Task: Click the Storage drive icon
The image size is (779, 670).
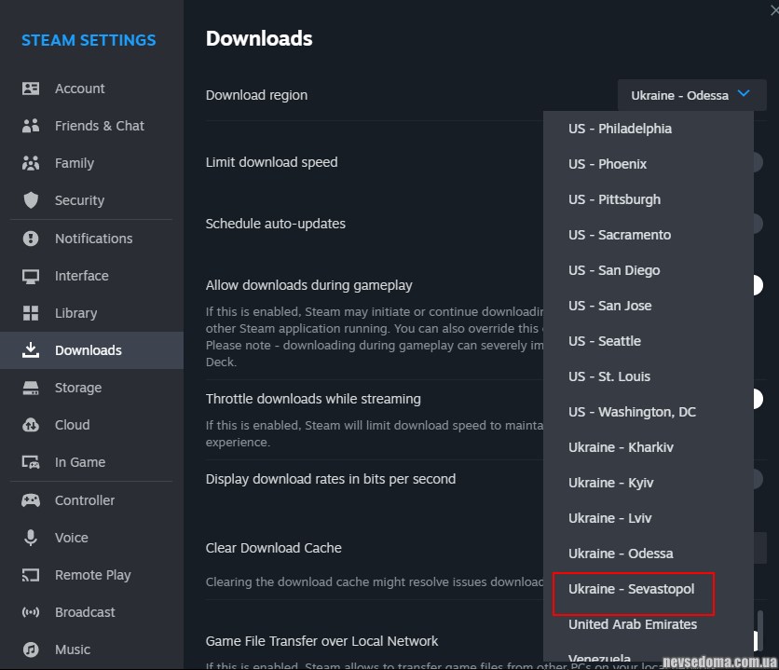Action: tap(31, 388)
